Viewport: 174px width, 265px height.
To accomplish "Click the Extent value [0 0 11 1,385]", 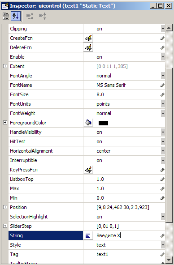I will tap(112, 66).
